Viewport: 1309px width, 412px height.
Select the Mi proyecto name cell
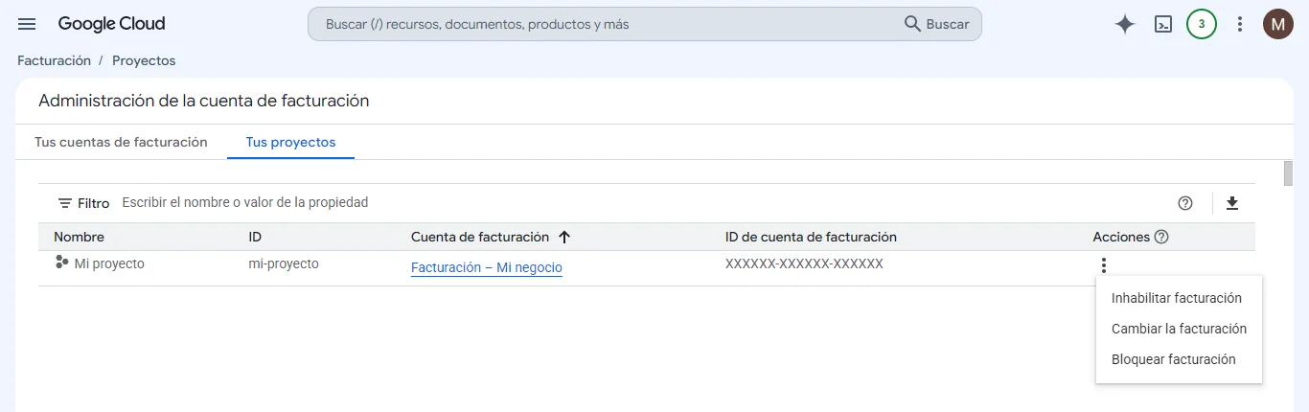tap(109, 263)
